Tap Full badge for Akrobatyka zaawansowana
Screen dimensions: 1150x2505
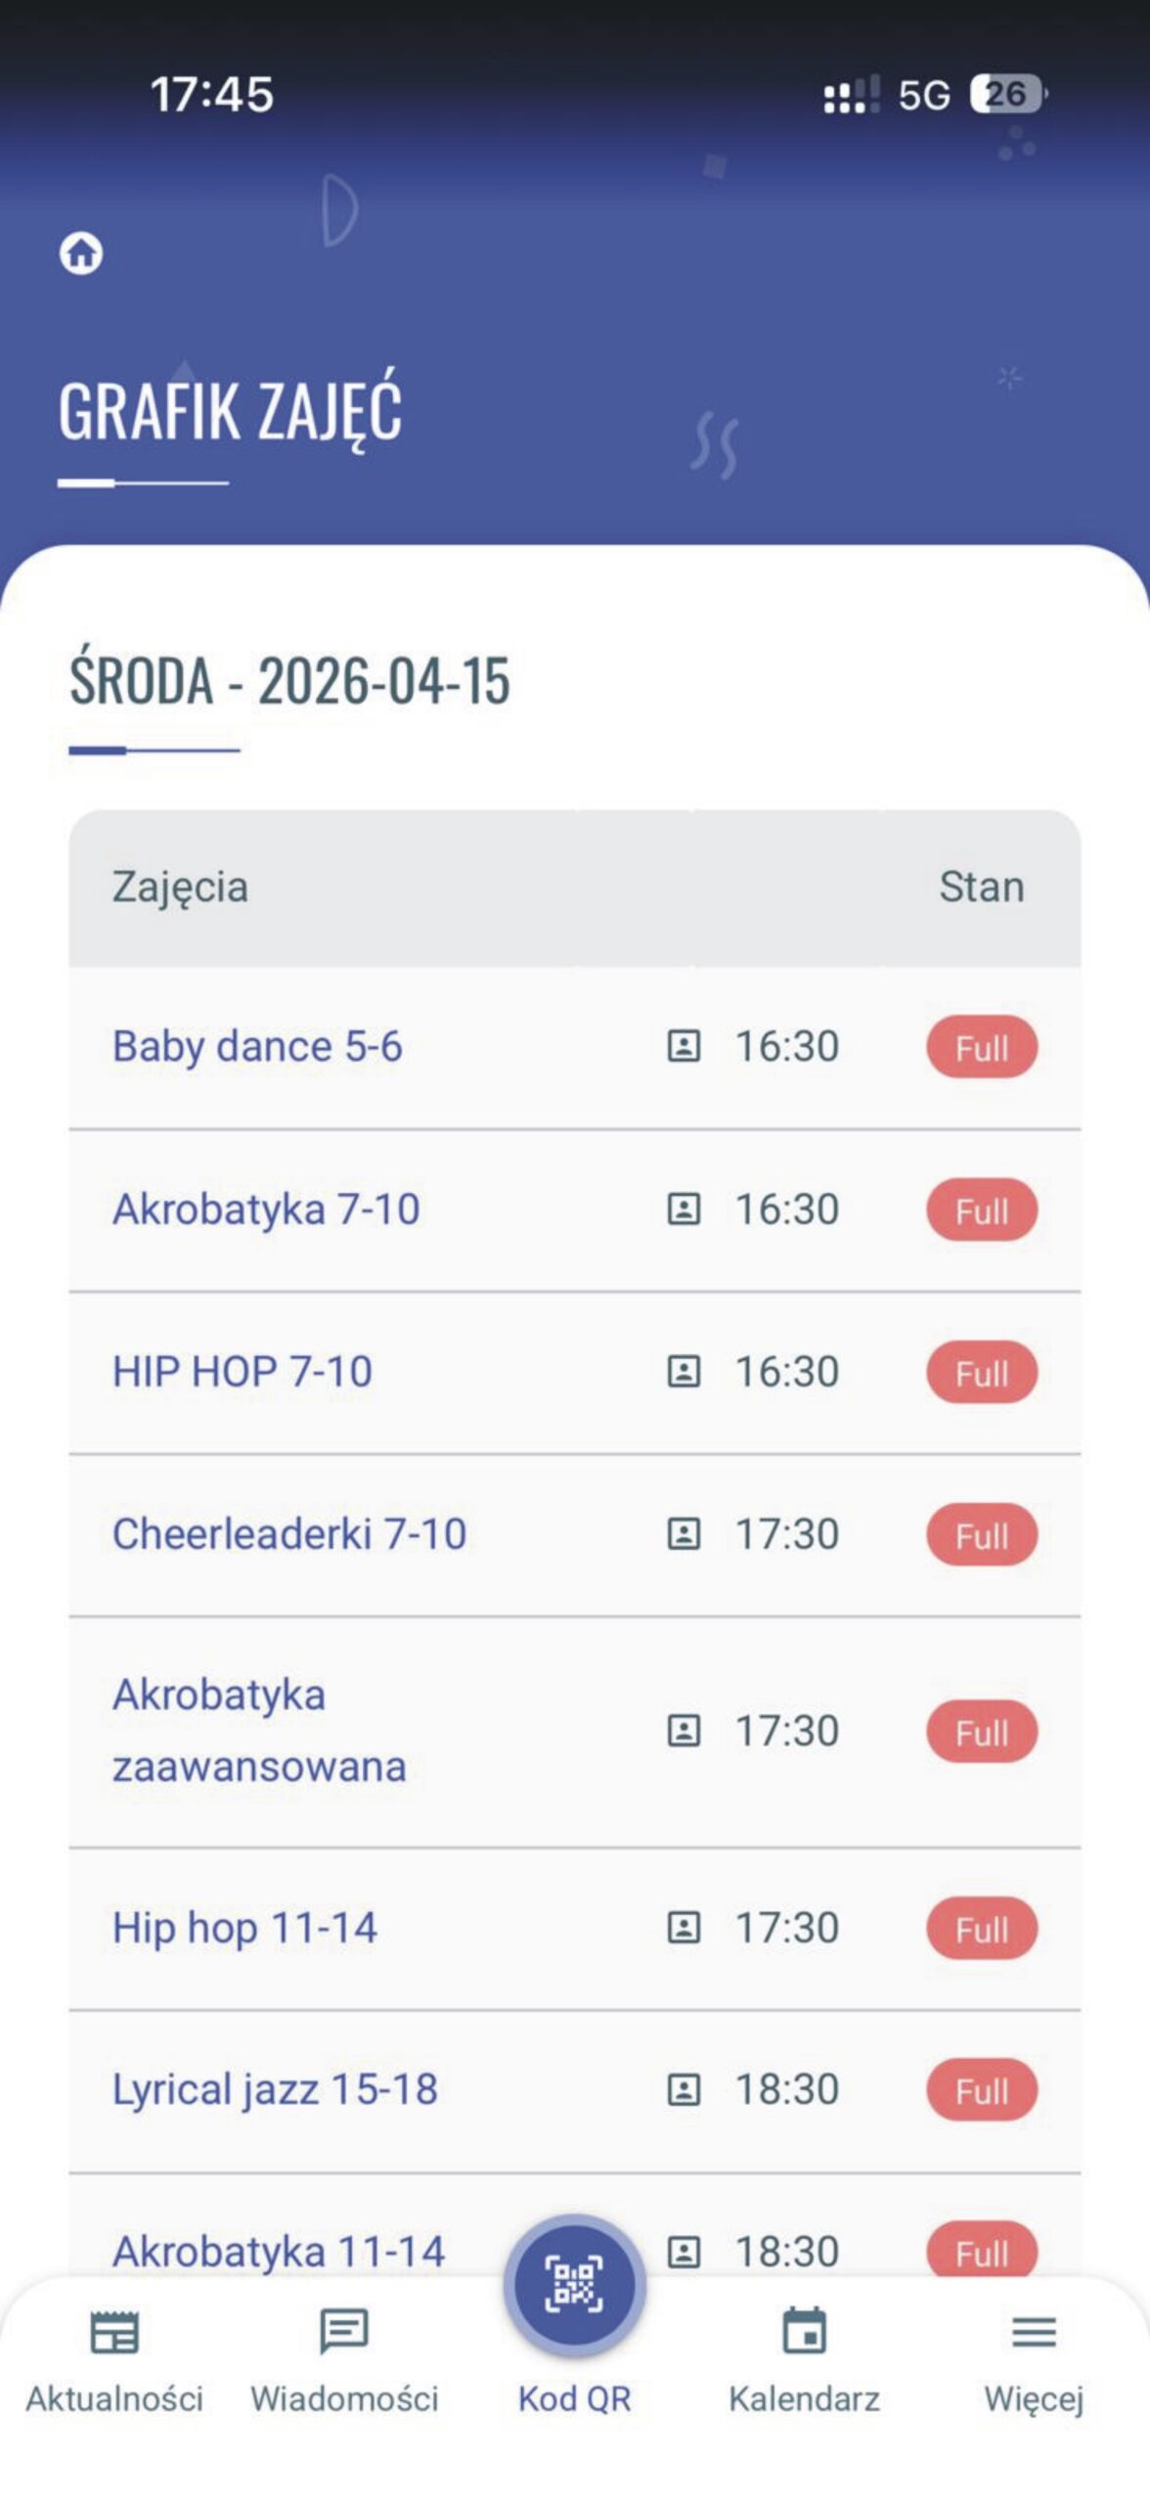982,1732
